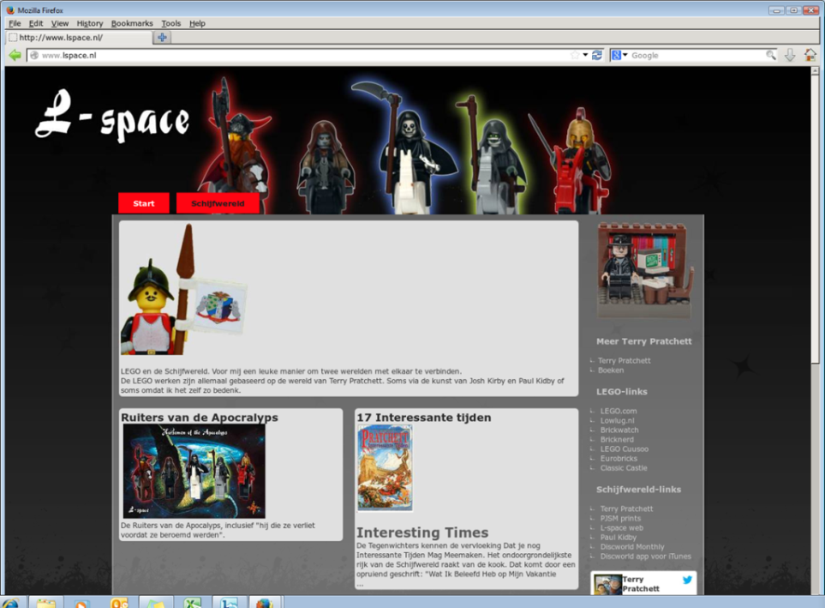Click the search magnifier in Google box
Image resolution: width=825 pixels, height=608 pixels.
[x=771, y=55]
